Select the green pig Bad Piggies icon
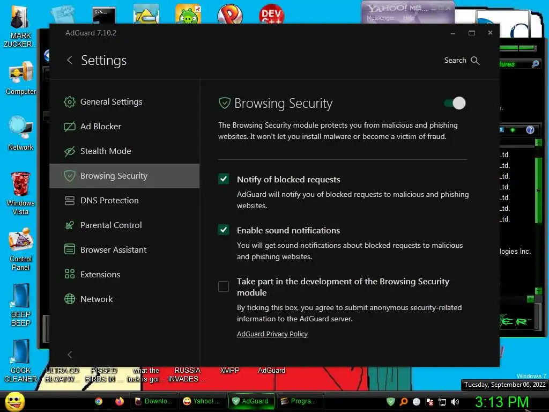This screenshot has width=549, height=412. click(188, 14)
